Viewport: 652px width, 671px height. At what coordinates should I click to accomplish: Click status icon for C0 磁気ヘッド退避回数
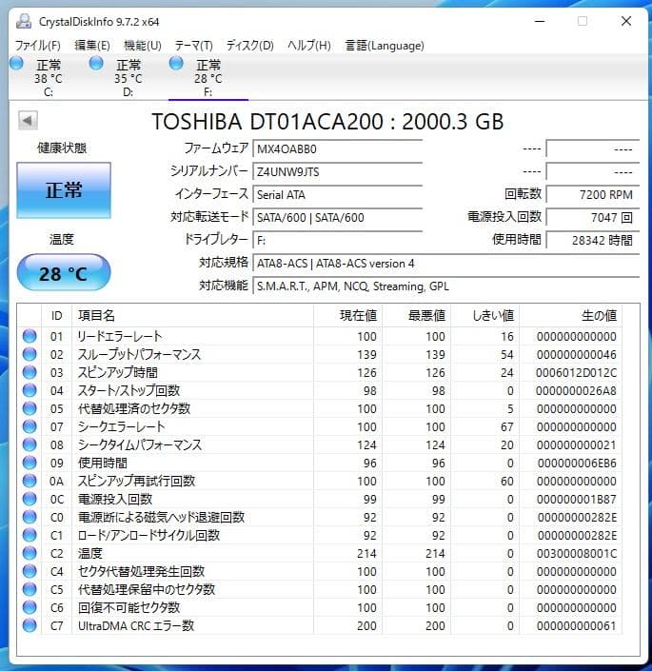click(x=30, y=517)
